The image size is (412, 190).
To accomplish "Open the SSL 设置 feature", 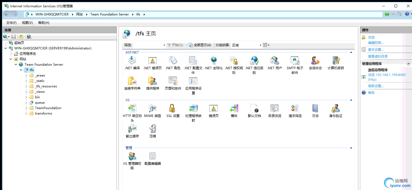I will click(173, 111).
